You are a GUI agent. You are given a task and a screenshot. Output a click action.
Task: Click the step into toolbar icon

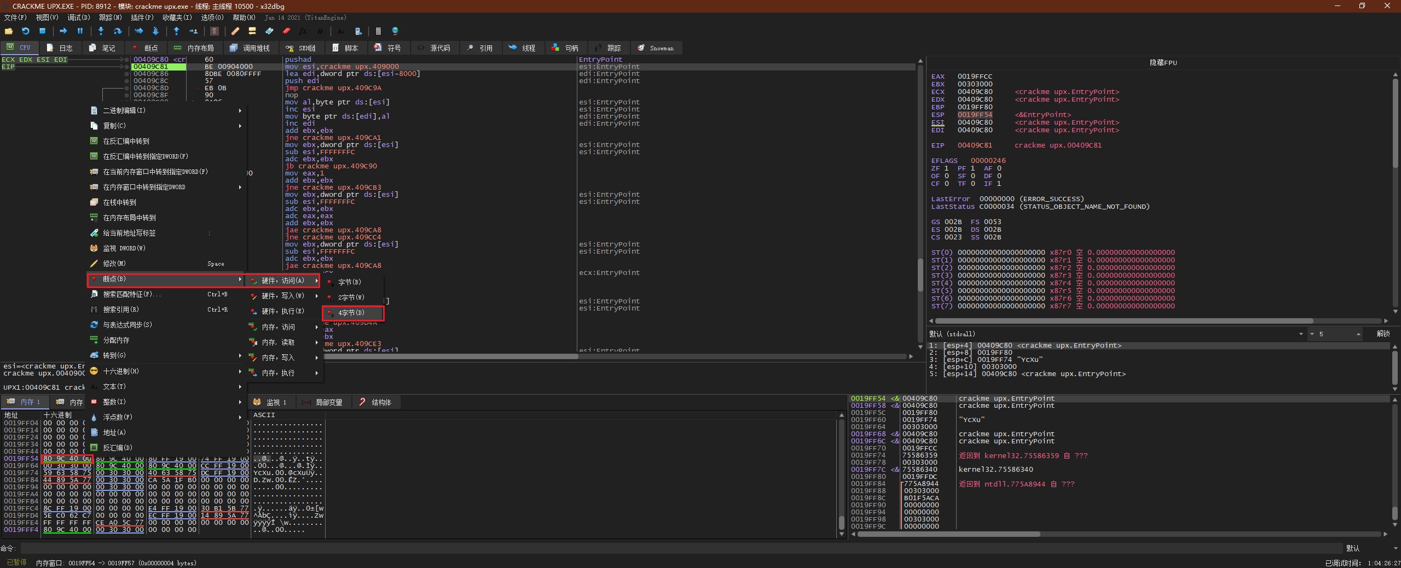(101, 31)
